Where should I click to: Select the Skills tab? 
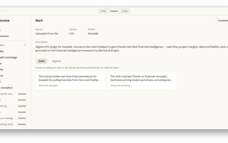[42, 61]
